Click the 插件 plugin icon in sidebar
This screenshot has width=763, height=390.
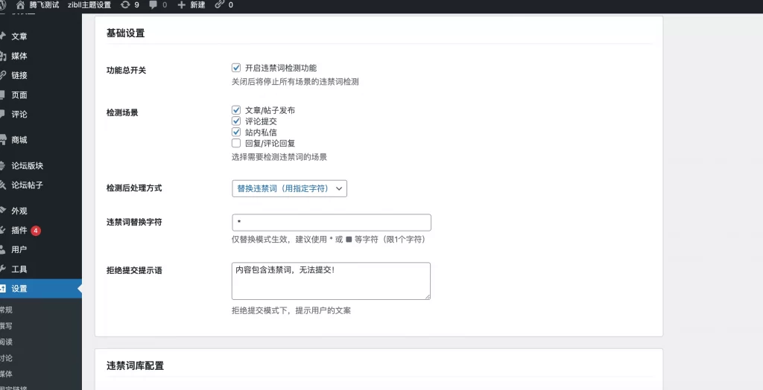[x=3, y=230]
